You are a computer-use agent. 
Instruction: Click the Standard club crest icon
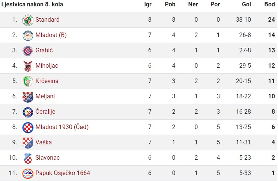28,20
